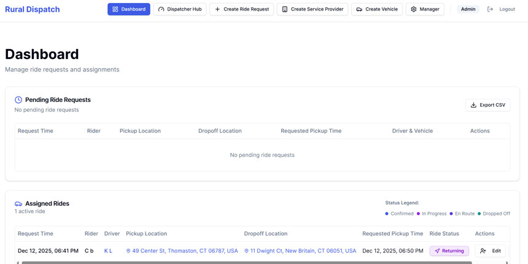Click the Admin user badge
Viewport: 528px width, 264px height.
(x=468, y=9)
